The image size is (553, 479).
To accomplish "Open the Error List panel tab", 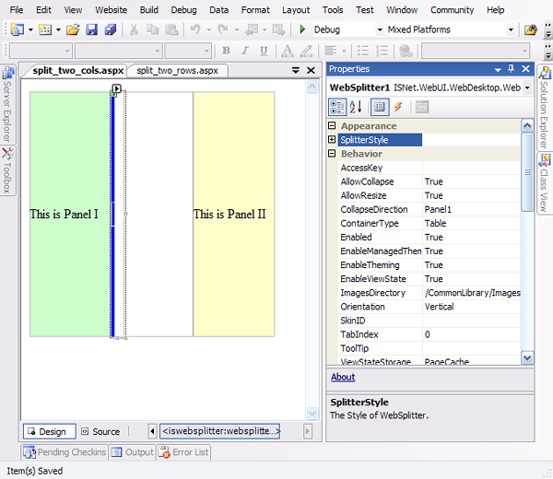I will pyautogui.click(x=184, y=452).
